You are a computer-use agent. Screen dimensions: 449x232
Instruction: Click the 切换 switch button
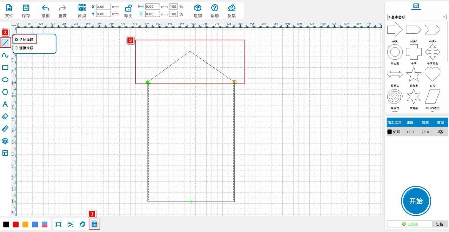click(x=440, y=224)
